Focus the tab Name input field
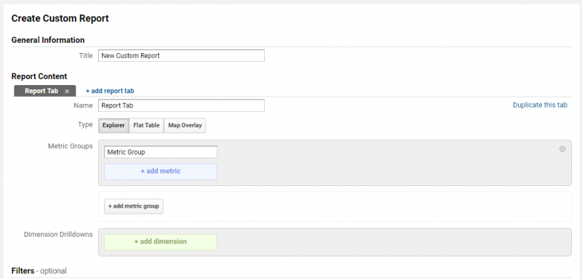582x279 pixels. pyautogui.click(x=181, y=105)
